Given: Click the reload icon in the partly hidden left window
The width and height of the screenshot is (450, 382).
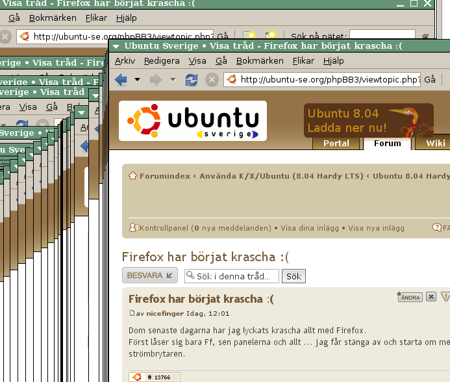Looking at the screenshot, I should 22,124.
